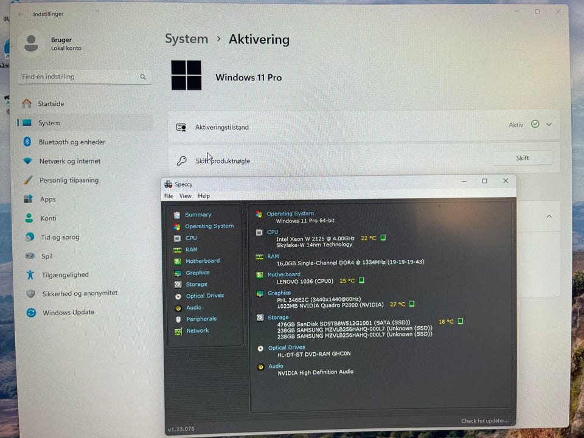Click 16,0GB Single-Channel DDR4 text
This screenshot has width=584, height=438.
pos(350,263)
